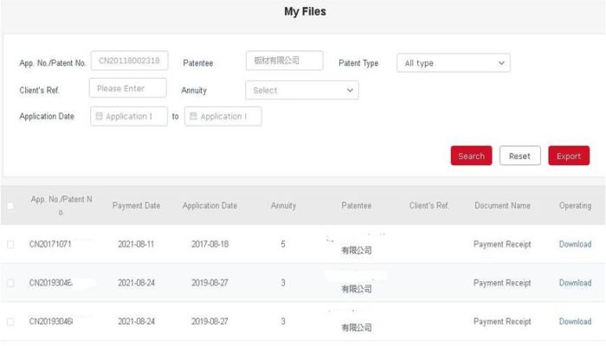Viewport: 606px width, 346px height.
Task: Click the red Export button
Action: pyautogui.click(x=568, y=156)
